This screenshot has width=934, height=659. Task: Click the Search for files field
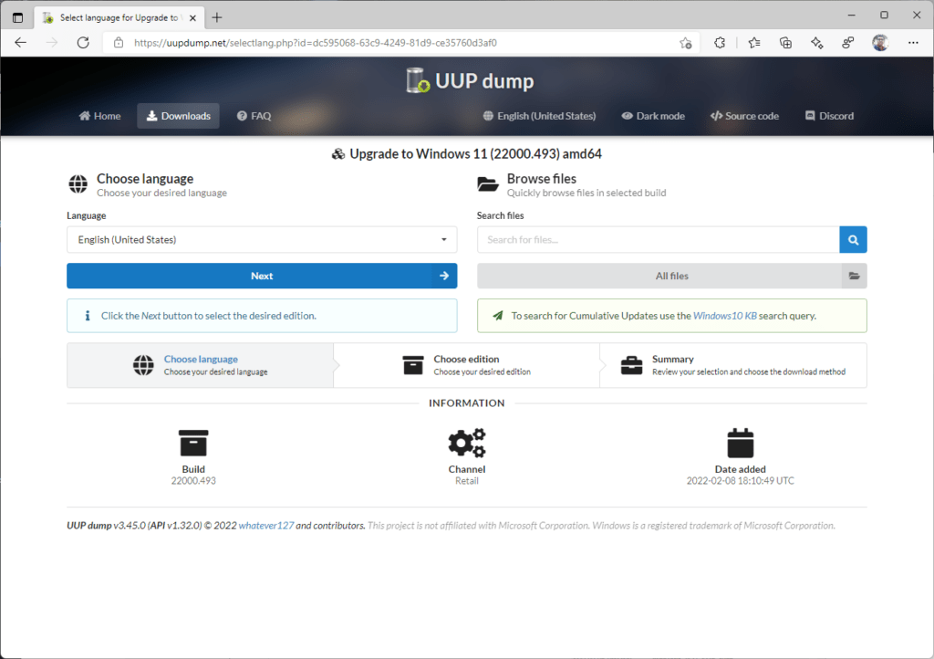point(658,240)
